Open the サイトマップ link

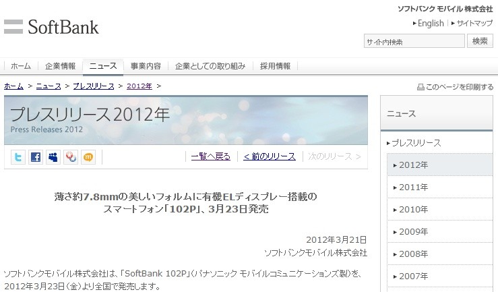pyautogui.click(x=472, y=23)
